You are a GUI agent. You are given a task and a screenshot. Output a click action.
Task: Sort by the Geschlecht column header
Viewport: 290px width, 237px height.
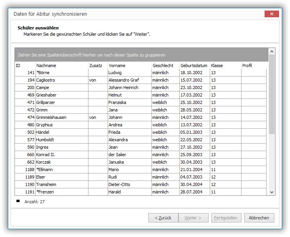165,66
